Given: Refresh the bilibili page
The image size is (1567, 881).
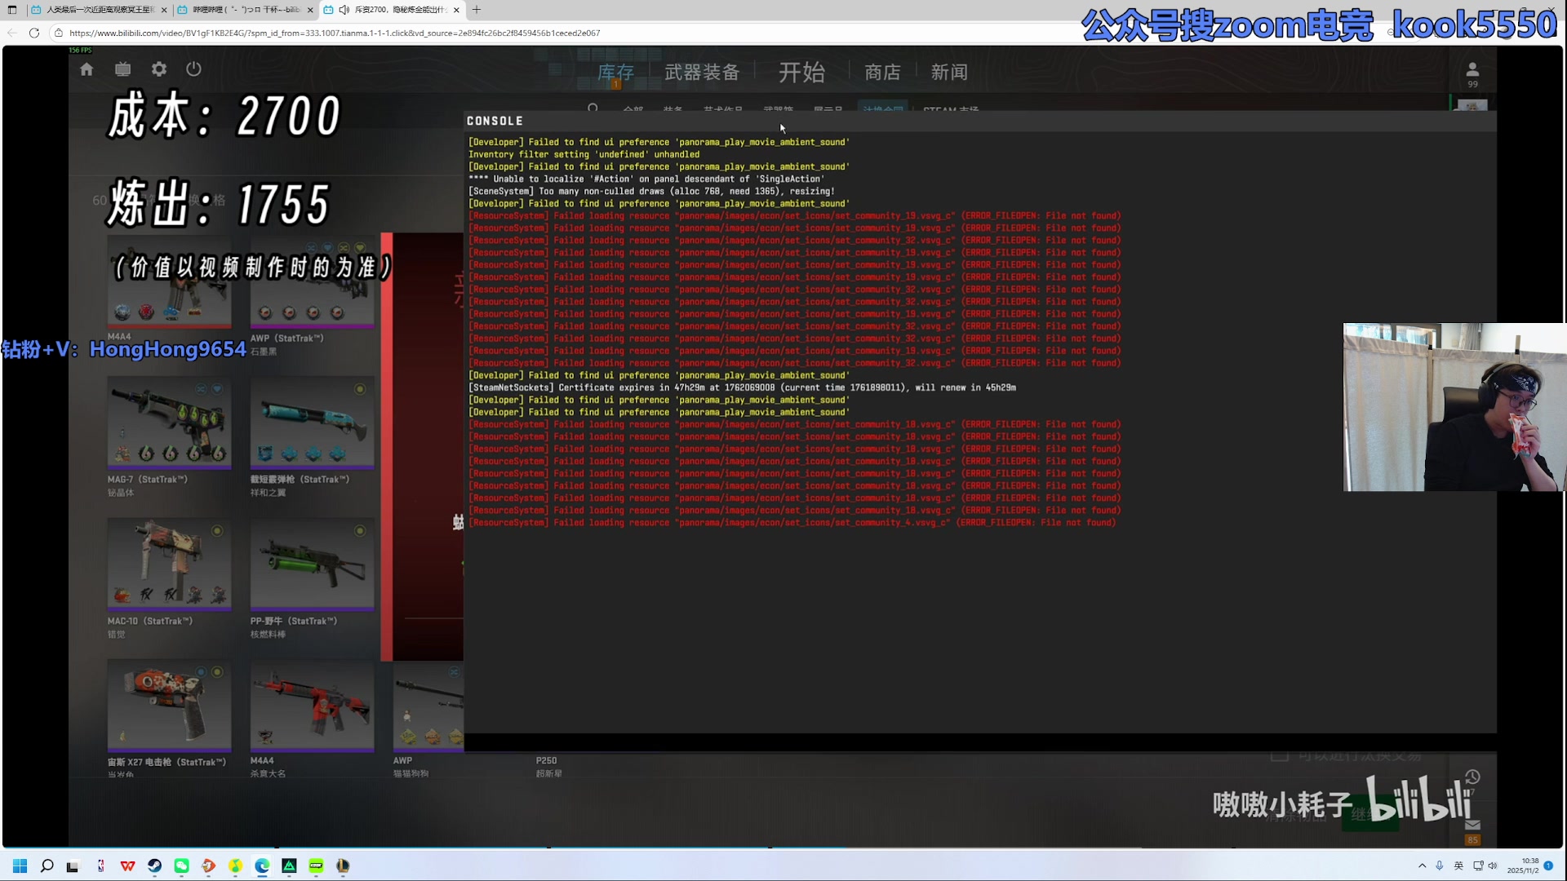Looking at the screenshot, I should 33,33.
